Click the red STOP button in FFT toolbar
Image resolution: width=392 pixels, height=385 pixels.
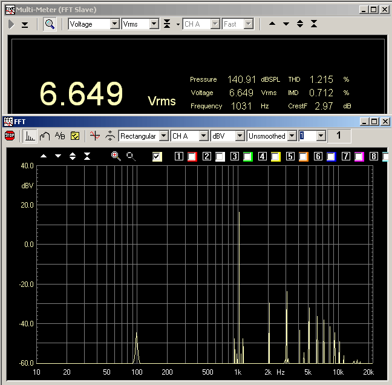tap(10, 136)
